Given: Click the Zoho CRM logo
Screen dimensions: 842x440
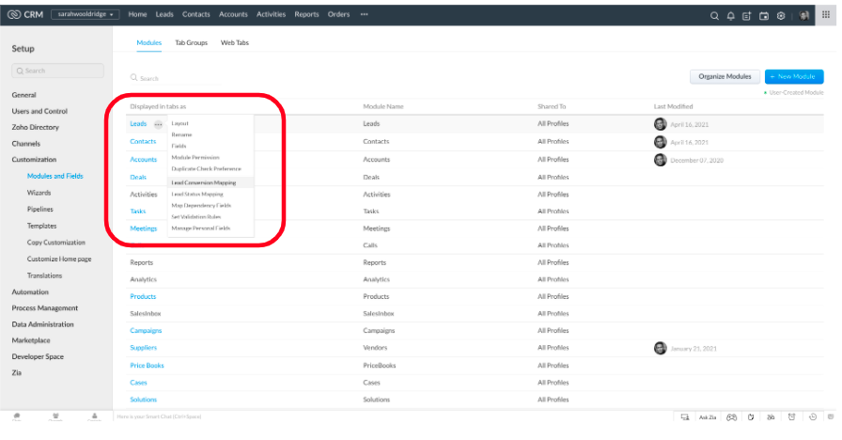Looking at the screenshot, I should (25, 14).
